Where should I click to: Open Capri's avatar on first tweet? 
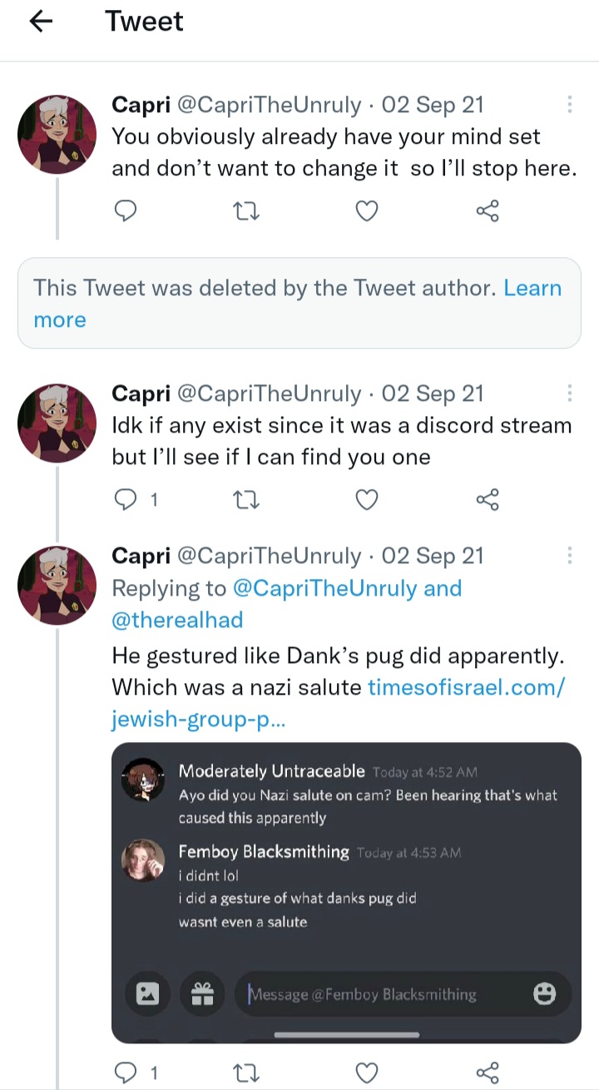click(57, 134)
